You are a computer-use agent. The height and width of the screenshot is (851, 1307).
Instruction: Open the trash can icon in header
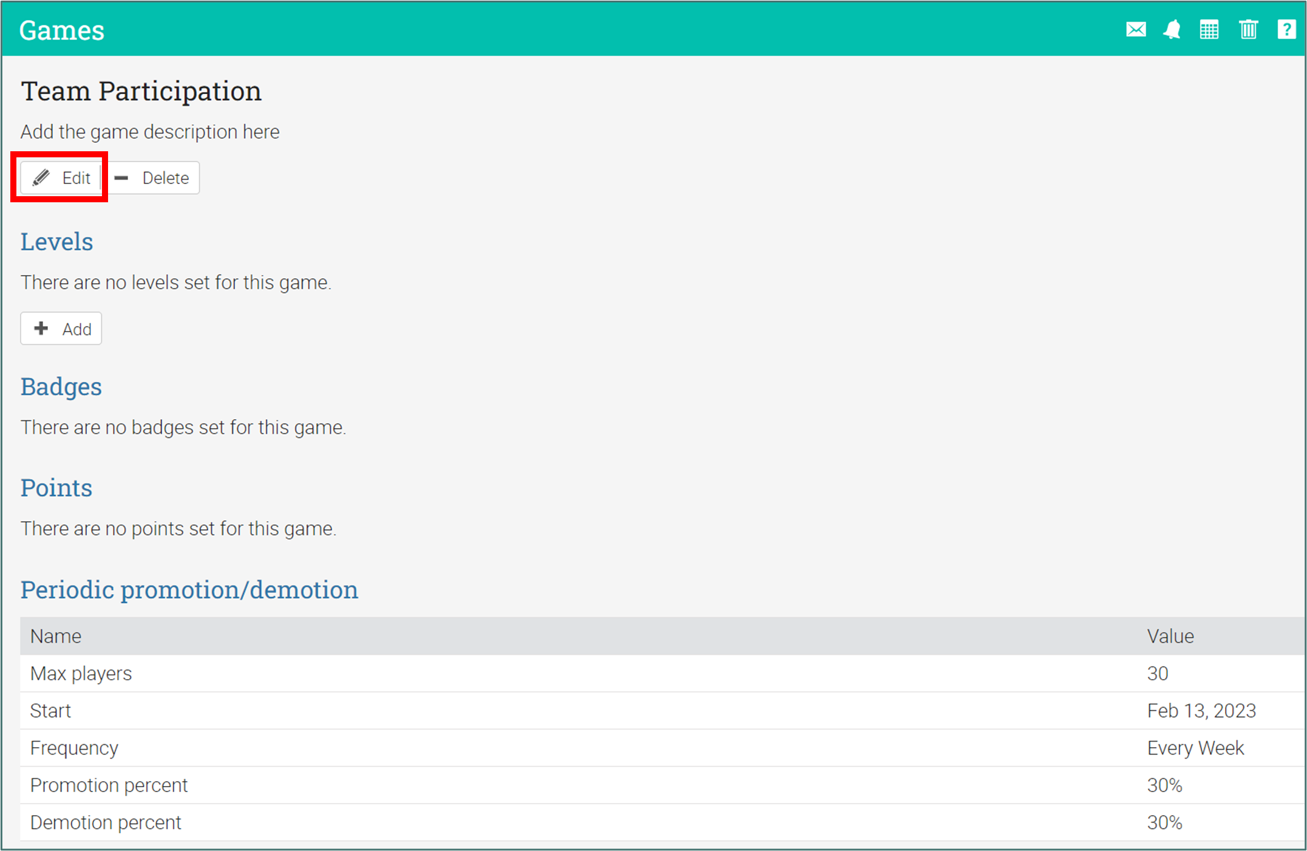click(1248, 29)
